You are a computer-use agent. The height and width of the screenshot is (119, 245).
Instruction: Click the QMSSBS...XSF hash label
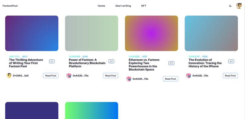click(138, 56)
